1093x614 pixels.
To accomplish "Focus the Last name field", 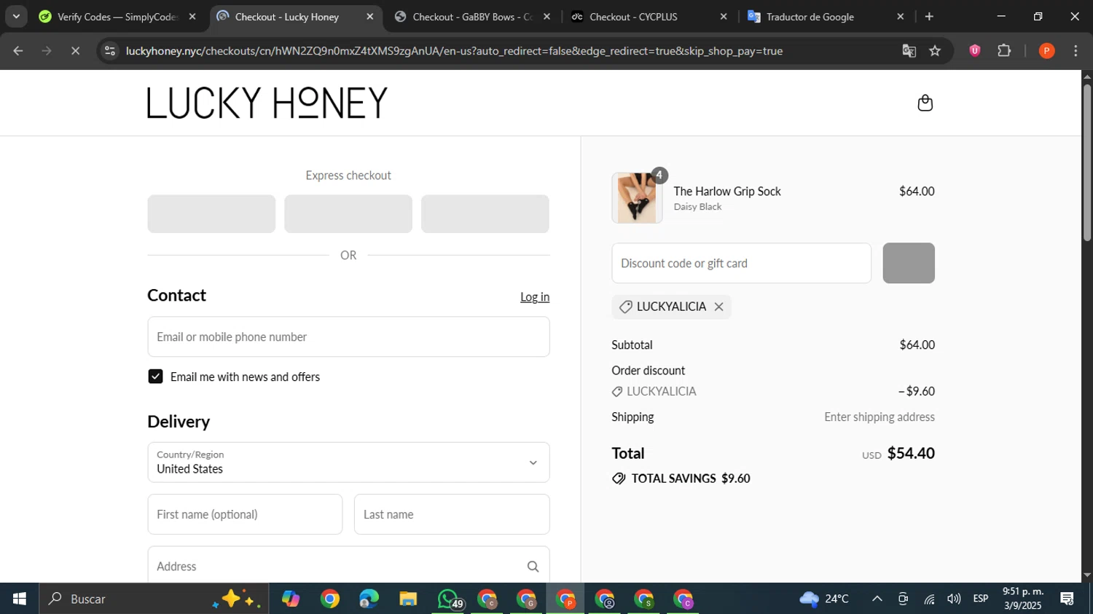I will (x=452, y=514).
